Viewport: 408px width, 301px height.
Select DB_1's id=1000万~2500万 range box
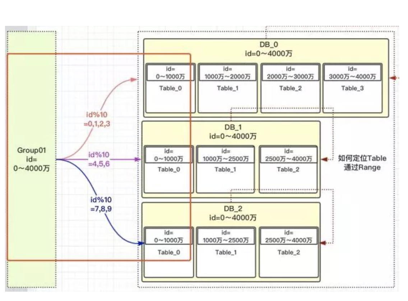225,156
